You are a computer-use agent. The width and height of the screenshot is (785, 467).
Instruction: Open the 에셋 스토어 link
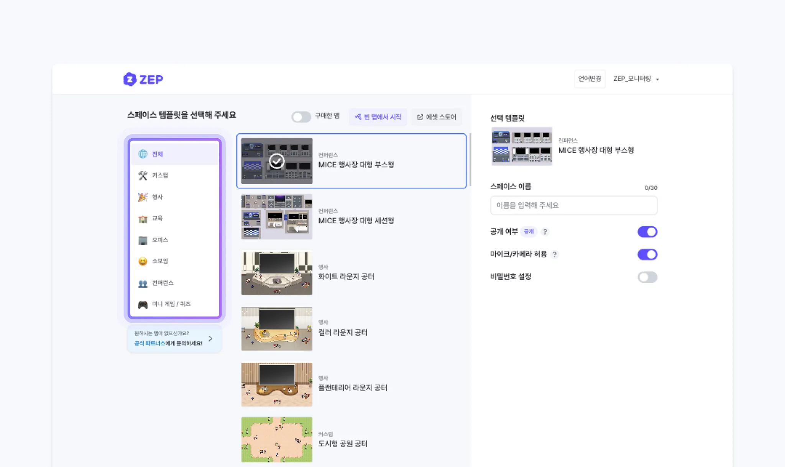tap(437, 117)
